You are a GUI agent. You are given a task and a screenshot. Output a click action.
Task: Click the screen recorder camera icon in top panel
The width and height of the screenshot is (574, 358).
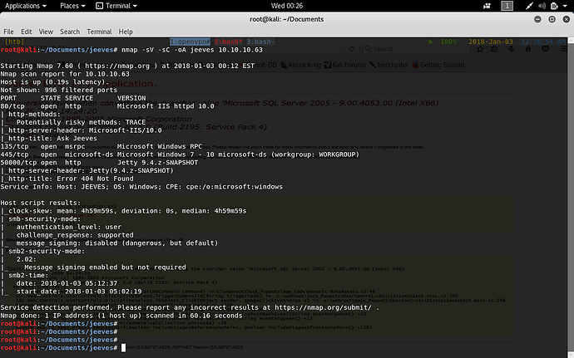click(487, 6)
